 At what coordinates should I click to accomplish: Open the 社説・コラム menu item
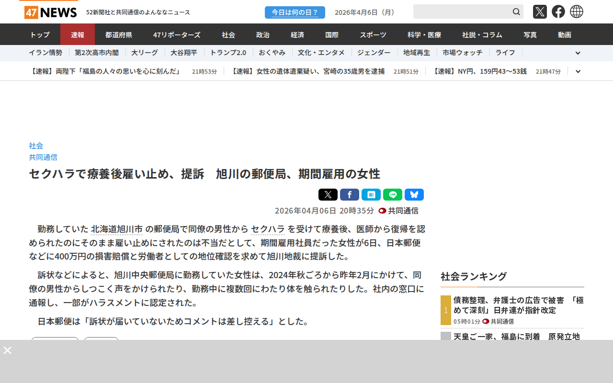click(482, 34)
